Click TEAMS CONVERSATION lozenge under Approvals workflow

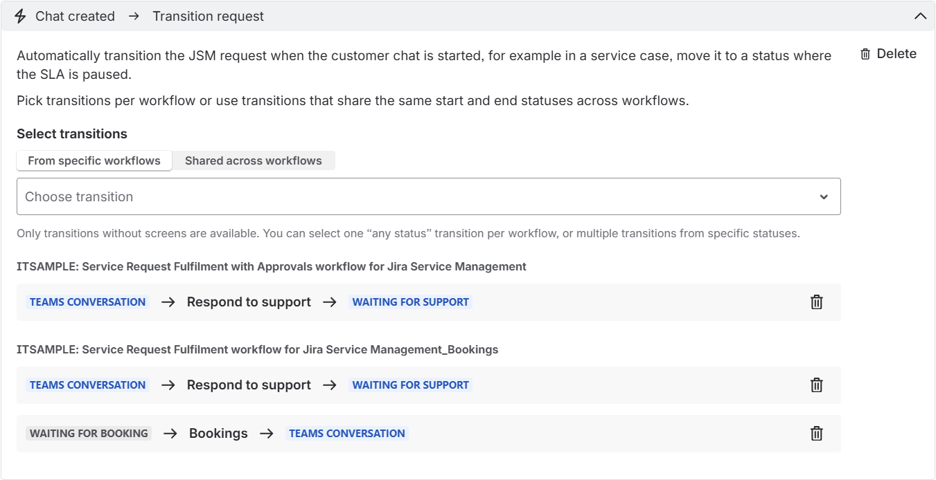coord(87,302)
